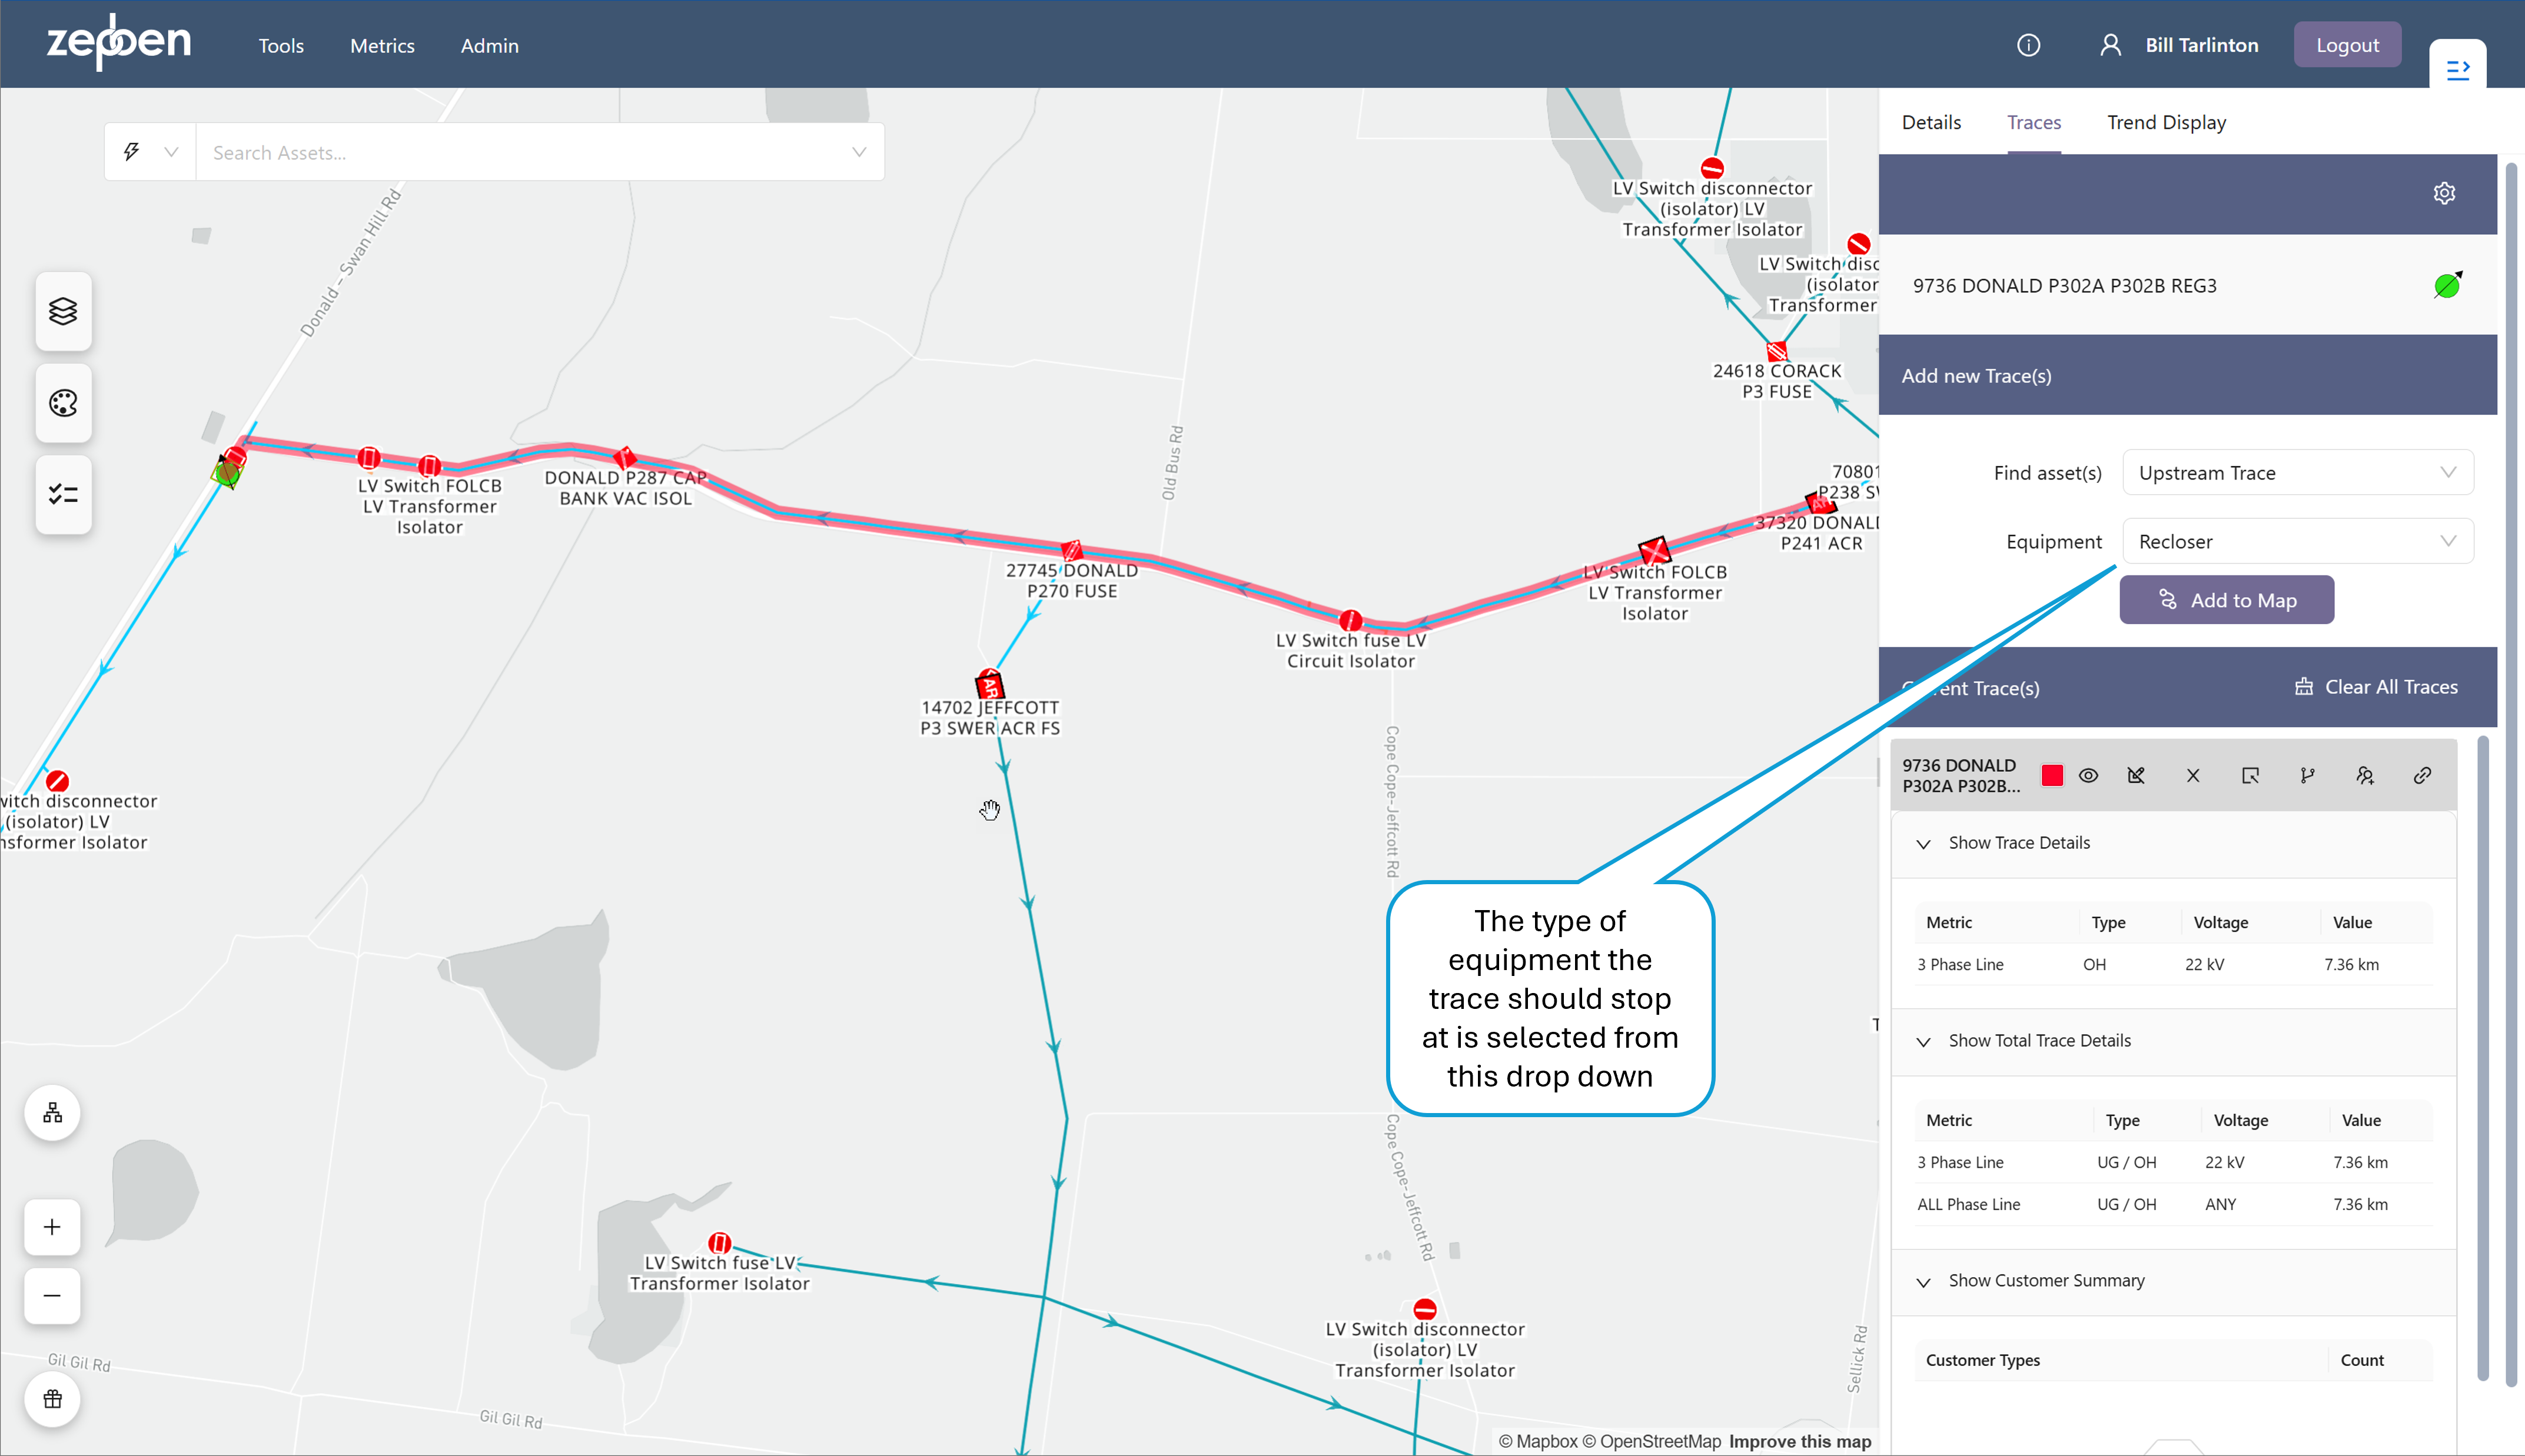Click the Bill Tarlinton user name
This screenshot has height=1456, width=2525.
[2201, 45]
